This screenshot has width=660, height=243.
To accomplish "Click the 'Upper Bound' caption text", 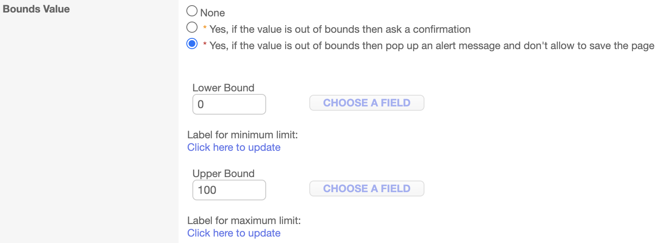I will coord(223,174).
